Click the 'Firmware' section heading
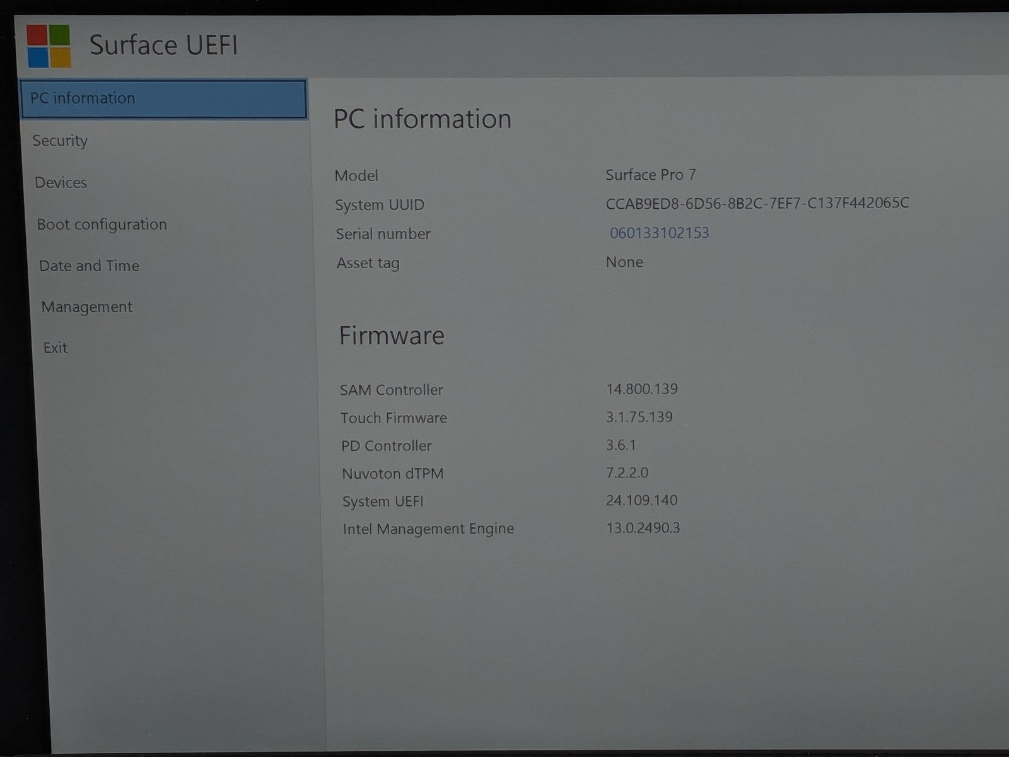The width and height of the screenshot is (1009, 757). pos(392,336)
